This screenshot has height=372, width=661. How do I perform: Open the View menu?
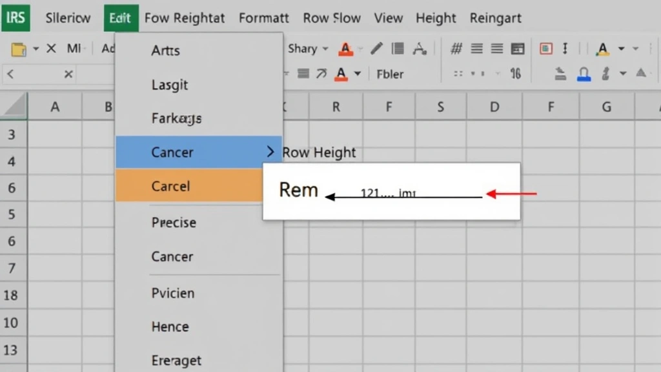[388, 18]
